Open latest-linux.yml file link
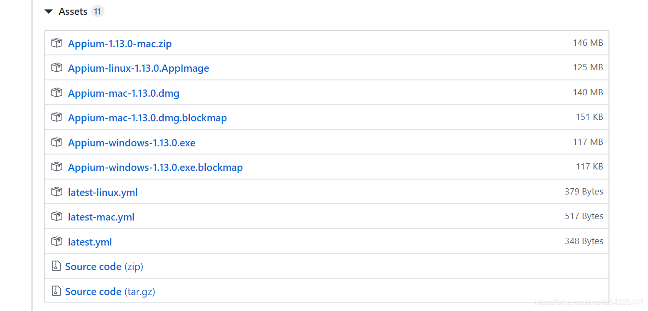648x311 pixels. pos(103,193)
